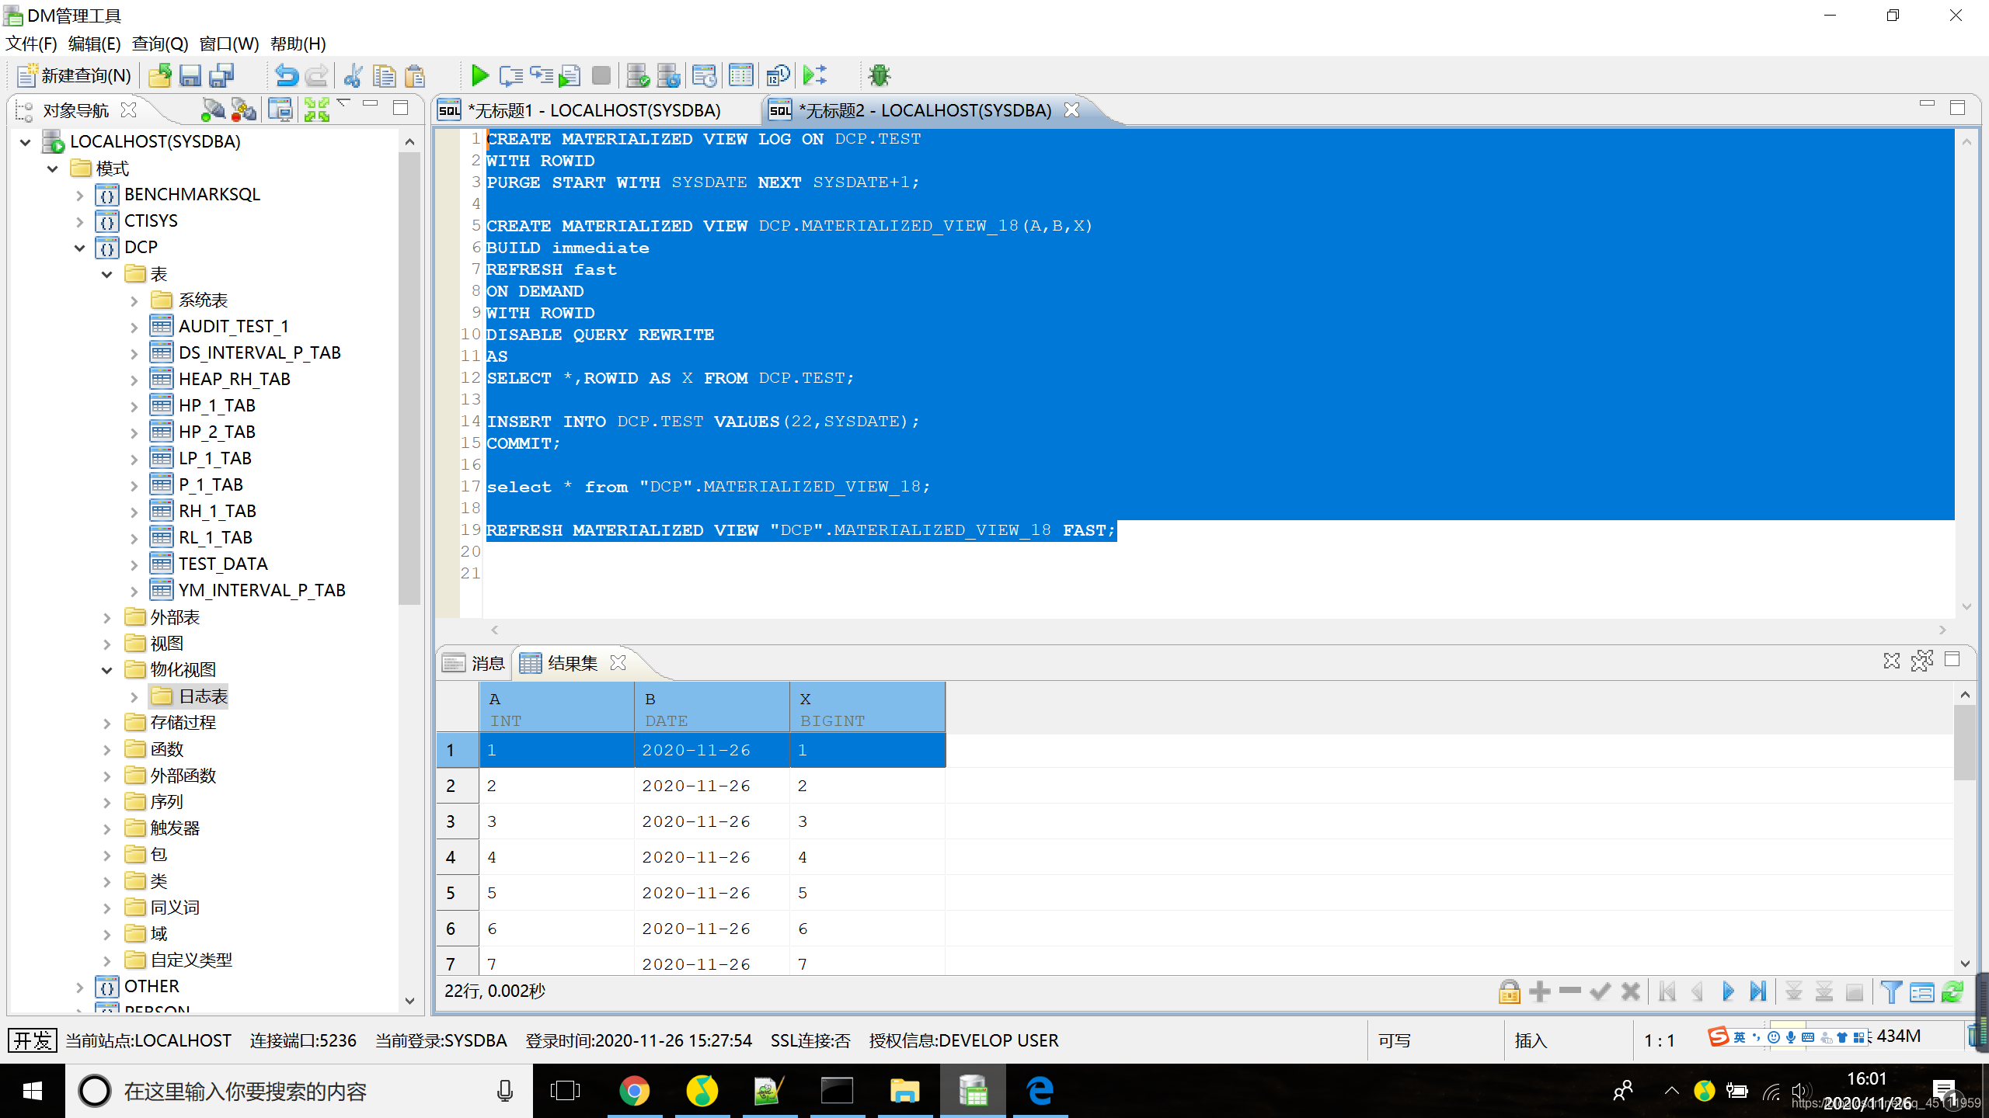Go to next result page arrow
This screenshot has height=1118, width=1989.
1728,991
